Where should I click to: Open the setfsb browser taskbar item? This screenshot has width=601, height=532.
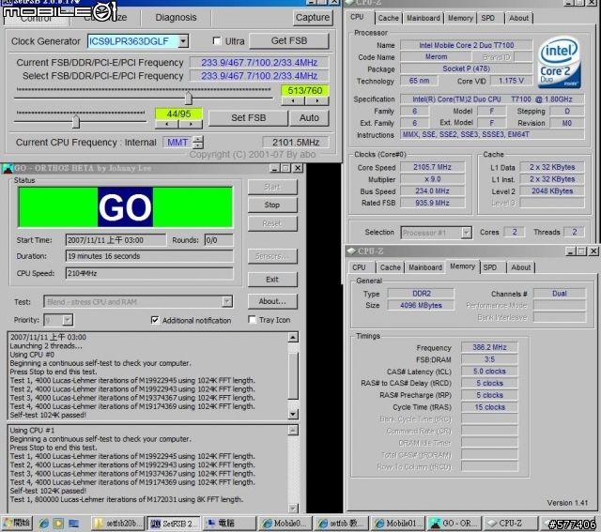coord(341,524)
